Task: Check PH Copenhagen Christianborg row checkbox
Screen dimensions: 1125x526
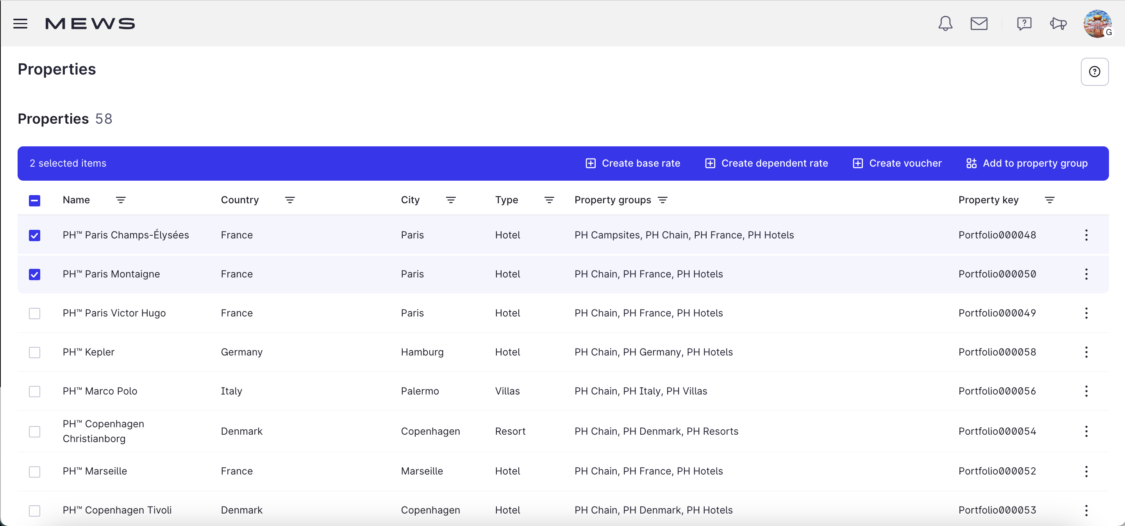Action: click(x=34, y=431)
